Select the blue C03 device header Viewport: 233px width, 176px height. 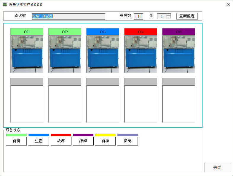tap(103, 32)
